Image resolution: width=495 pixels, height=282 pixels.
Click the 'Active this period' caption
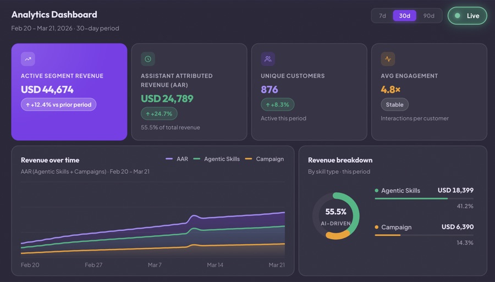tap(283, 118)
